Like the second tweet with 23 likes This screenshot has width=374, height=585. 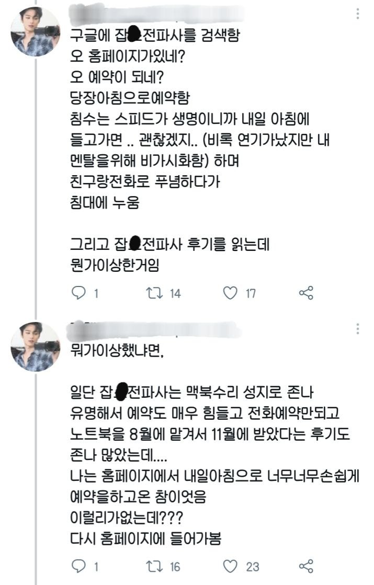(x=230, y=566)
